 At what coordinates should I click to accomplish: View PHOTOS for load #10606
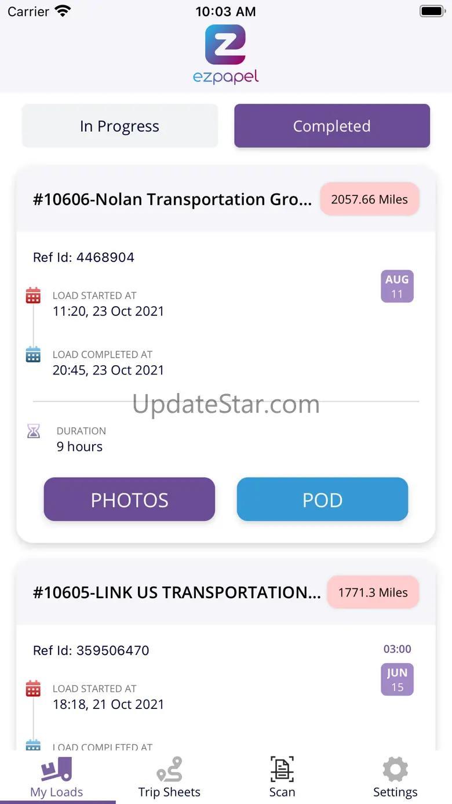point(129,500)
